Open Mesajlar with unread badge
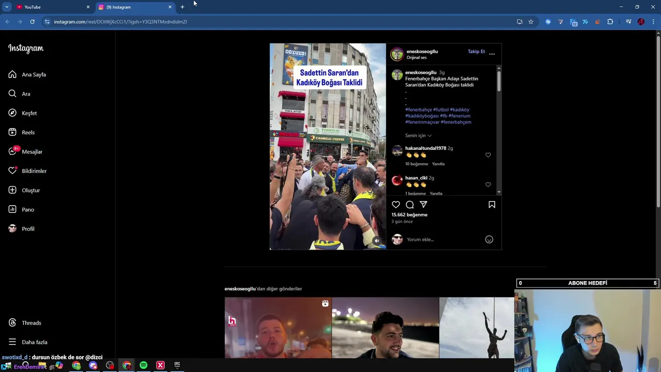The width and height of the screenshot is (661, 372). pyautogui.click(x=25, y=151)
